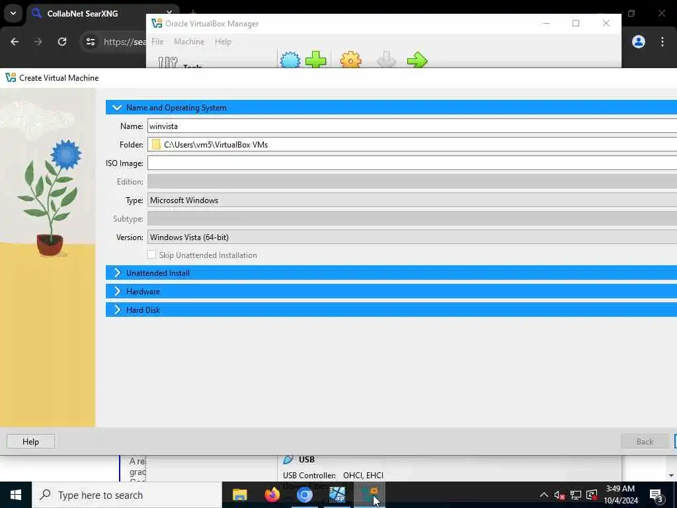Image resolution: width=677 pixels, height=508 pixels.
Task: Click the Help button in Create Virtual Machine
Action: pos(30,441)
